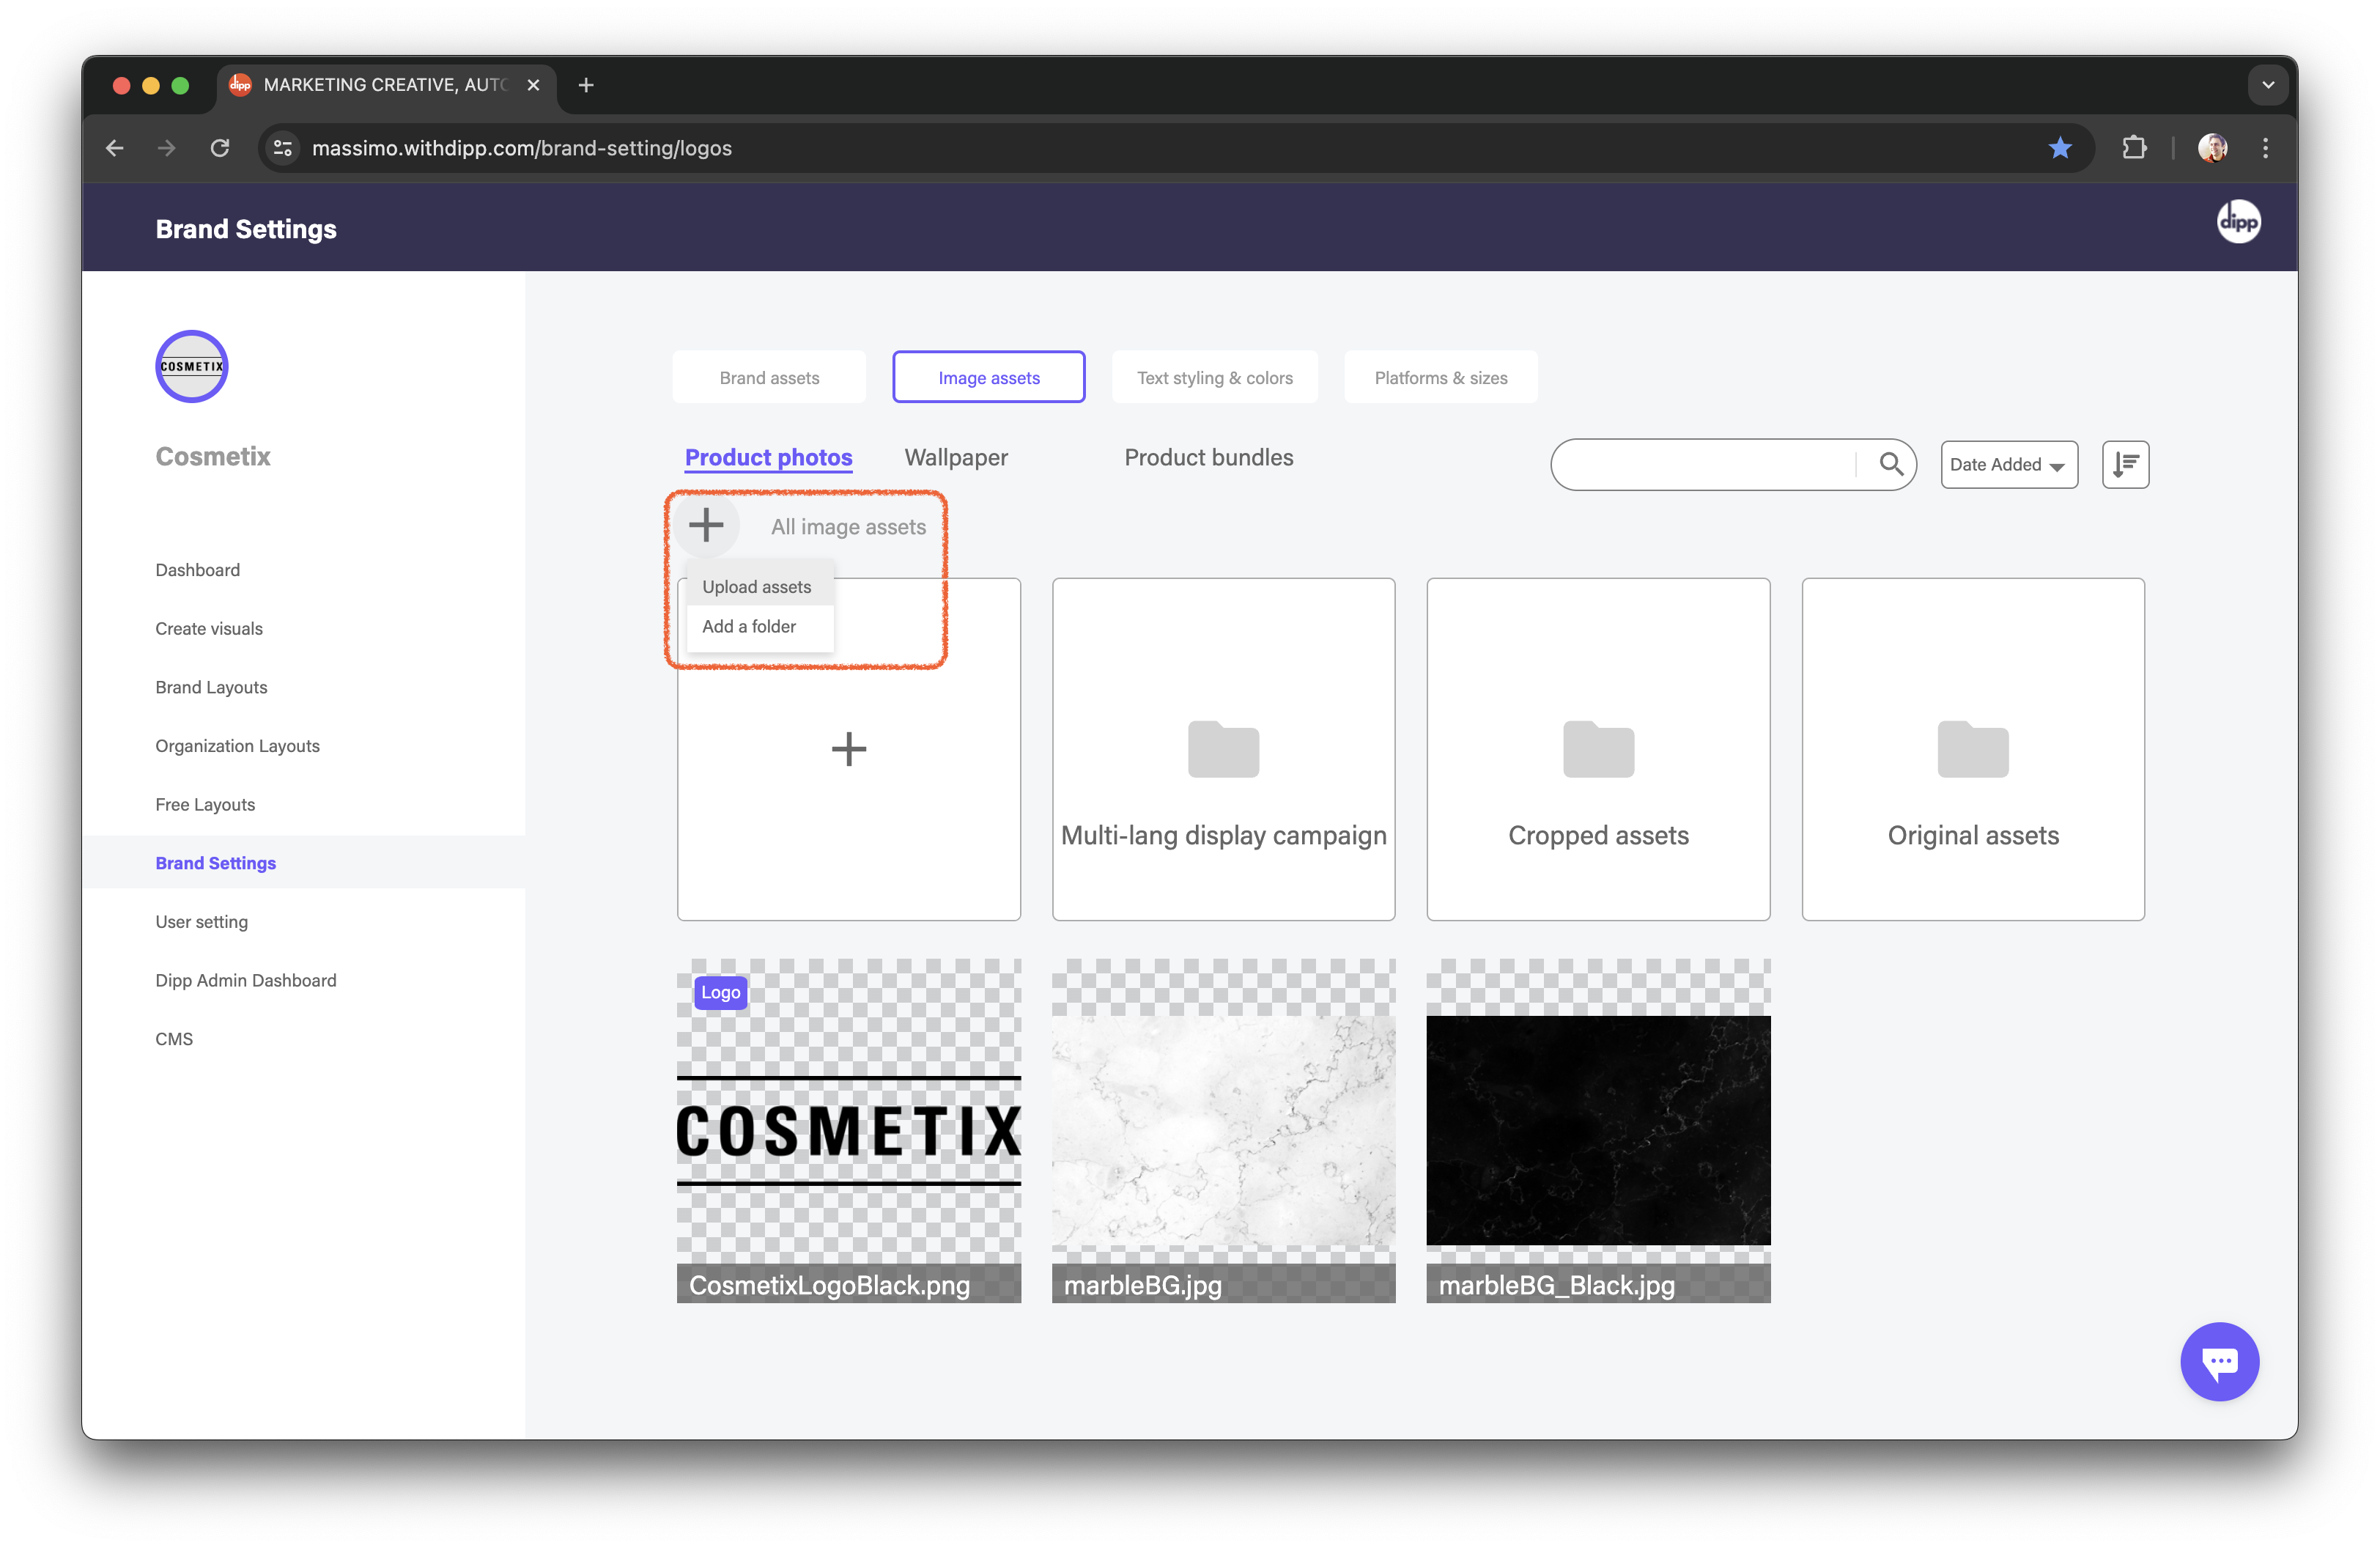
Task: Select the CosmetixLogoBlack.png thumbnail
Action: pyautogui.click(x=848, y=1130)
